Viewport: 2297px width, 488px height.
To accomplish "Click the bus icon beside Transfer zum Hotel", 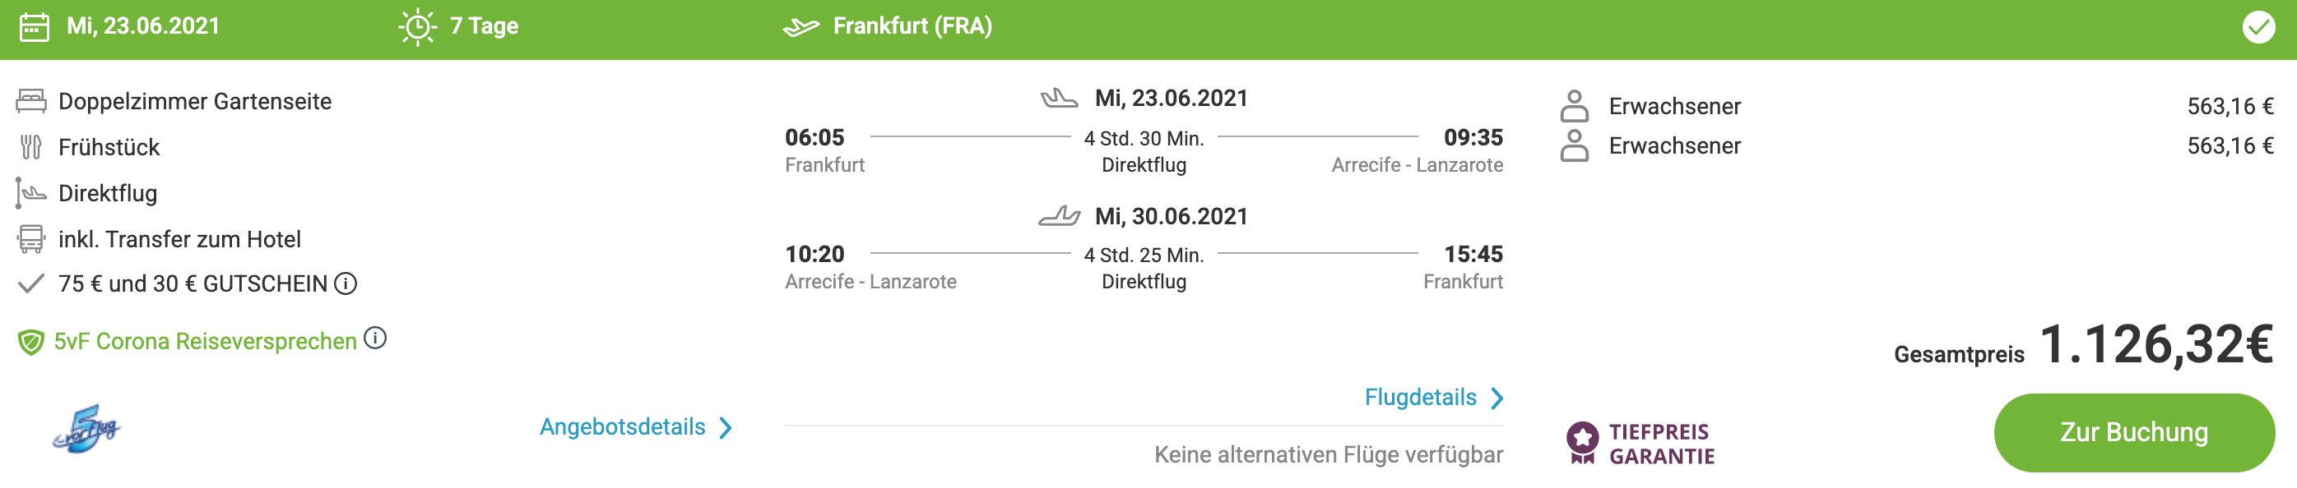I will coord(31,238).
